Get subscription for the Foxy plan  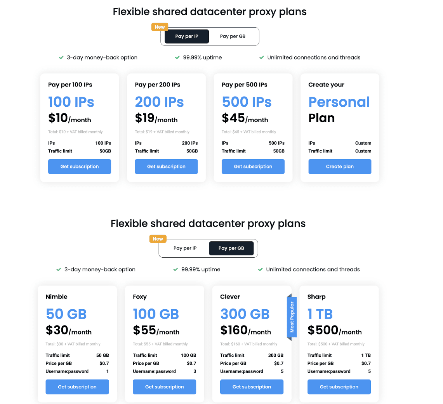(164, 387)
